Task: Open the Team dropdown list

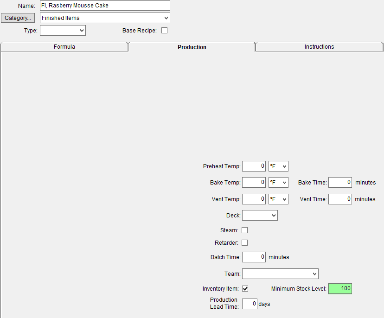Action: point(280,274)
